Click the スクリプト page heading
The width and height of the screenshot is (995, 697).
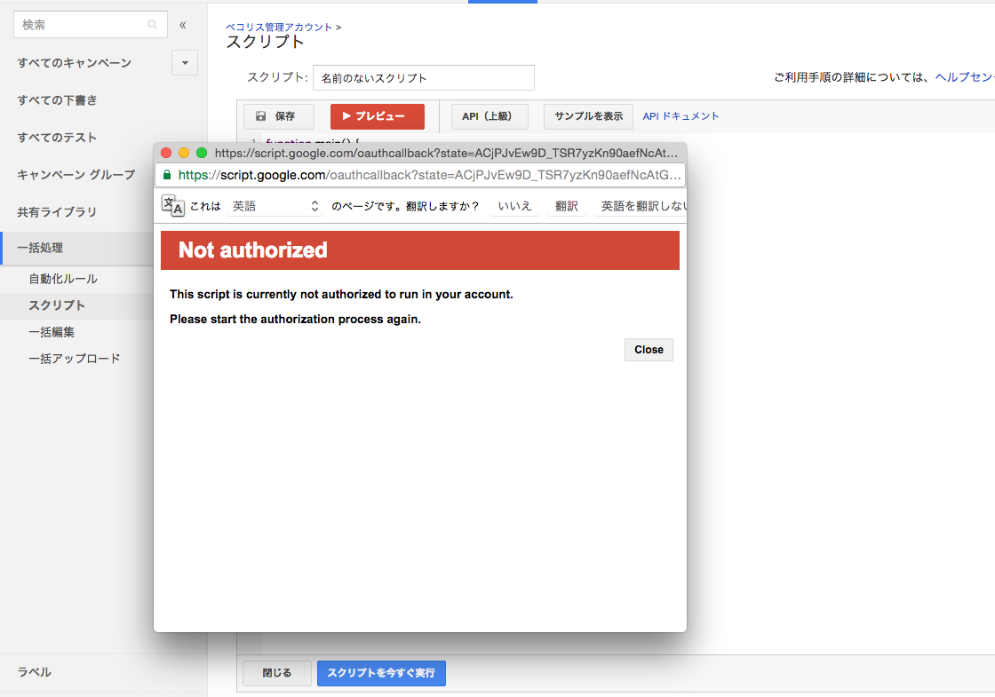tap(266, 42)
